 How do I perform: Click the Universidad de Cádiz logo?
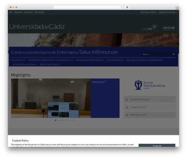pyautogui.click(x=37, y=27)
